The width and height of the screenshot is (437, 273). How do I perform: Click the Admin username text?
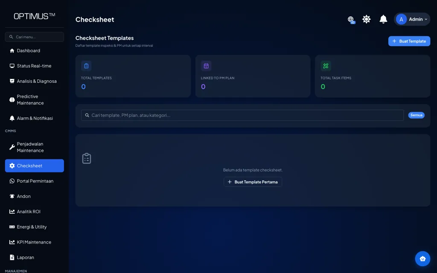point(416,19)
